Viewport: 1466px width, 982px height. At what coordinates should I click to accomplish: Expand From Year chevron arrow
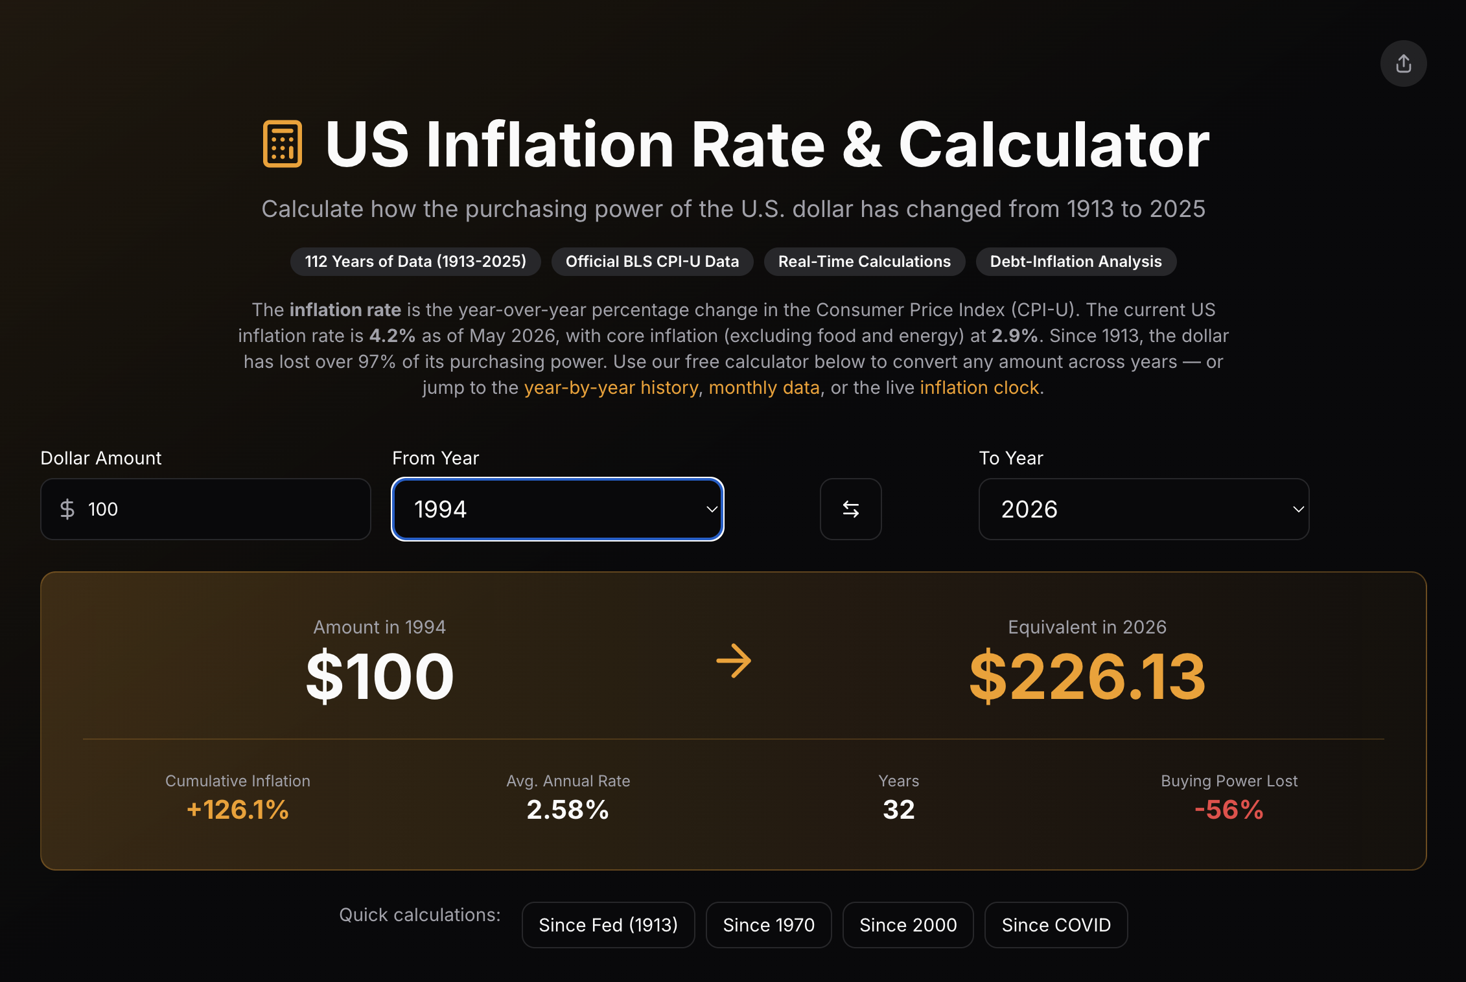712,509
